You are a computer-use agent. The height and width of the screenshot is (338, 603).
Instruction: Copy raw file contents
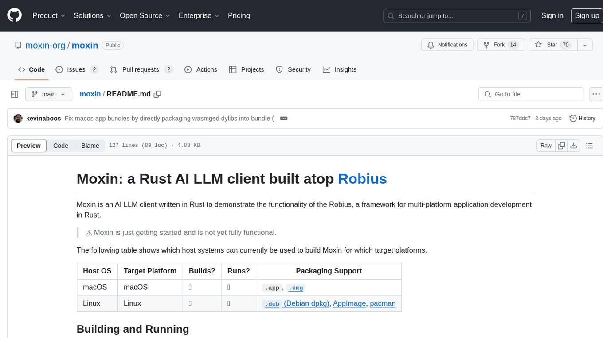(x=562, y=146)
